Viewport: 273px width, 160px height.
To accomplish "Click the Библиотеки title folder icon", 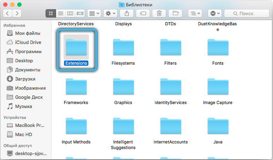I will (x=122, y=5).
